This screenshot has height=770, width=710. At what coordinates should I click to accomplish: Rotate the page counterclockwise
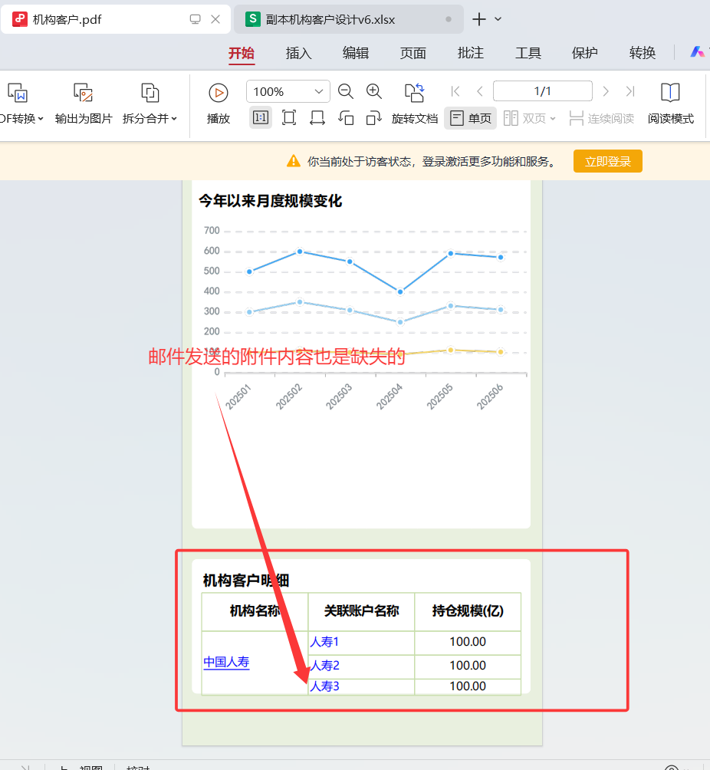point(346,118)
